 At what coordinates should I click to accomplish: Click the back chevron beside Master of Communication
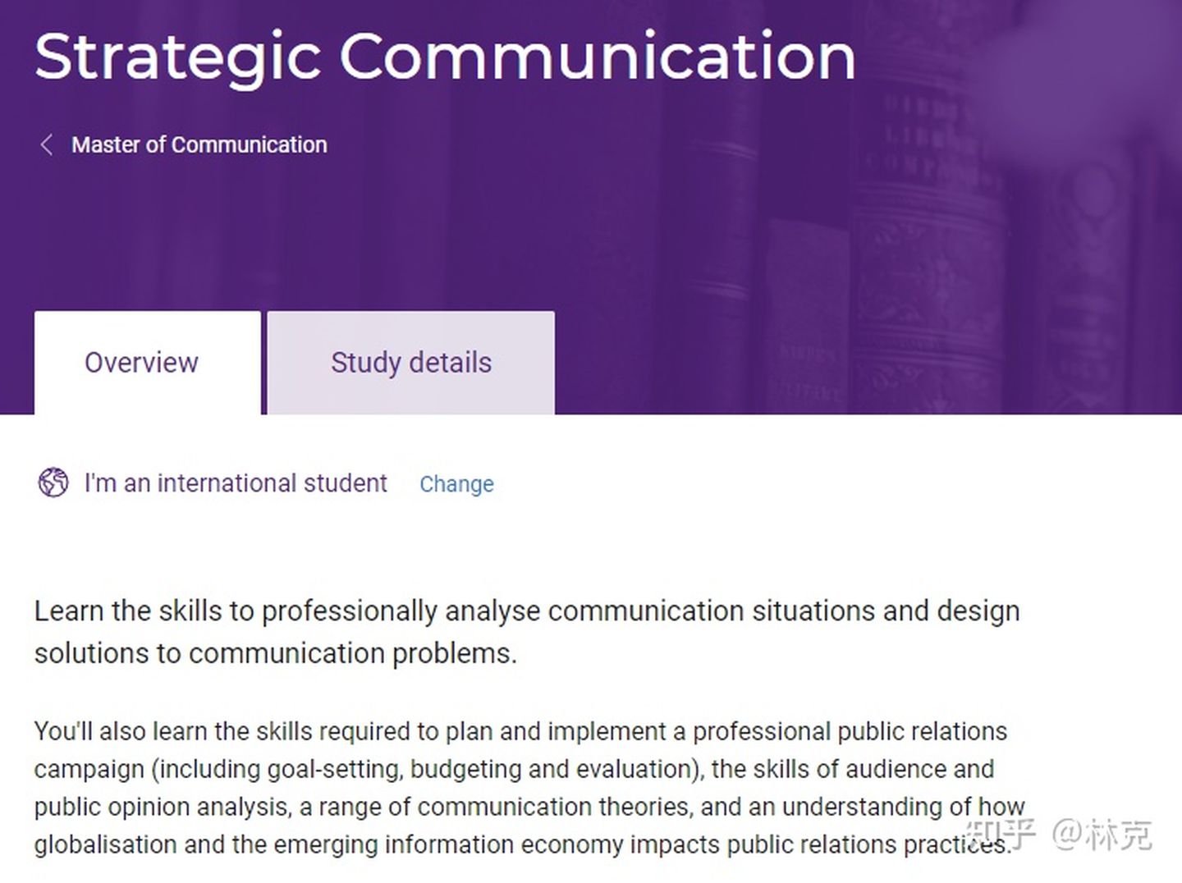(47, 145)
